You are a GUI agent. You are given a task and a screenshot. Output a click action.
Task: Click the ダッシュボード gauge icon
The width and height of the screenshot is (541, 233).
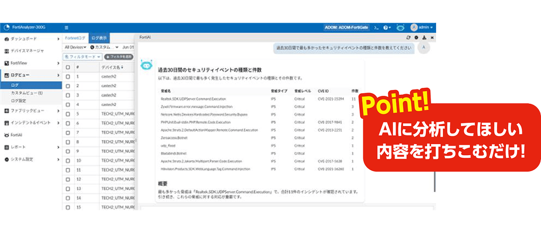point(6,39)
